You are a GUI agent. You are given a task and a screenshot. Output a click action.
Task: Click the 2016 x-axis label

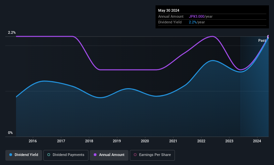pos(33,141)
